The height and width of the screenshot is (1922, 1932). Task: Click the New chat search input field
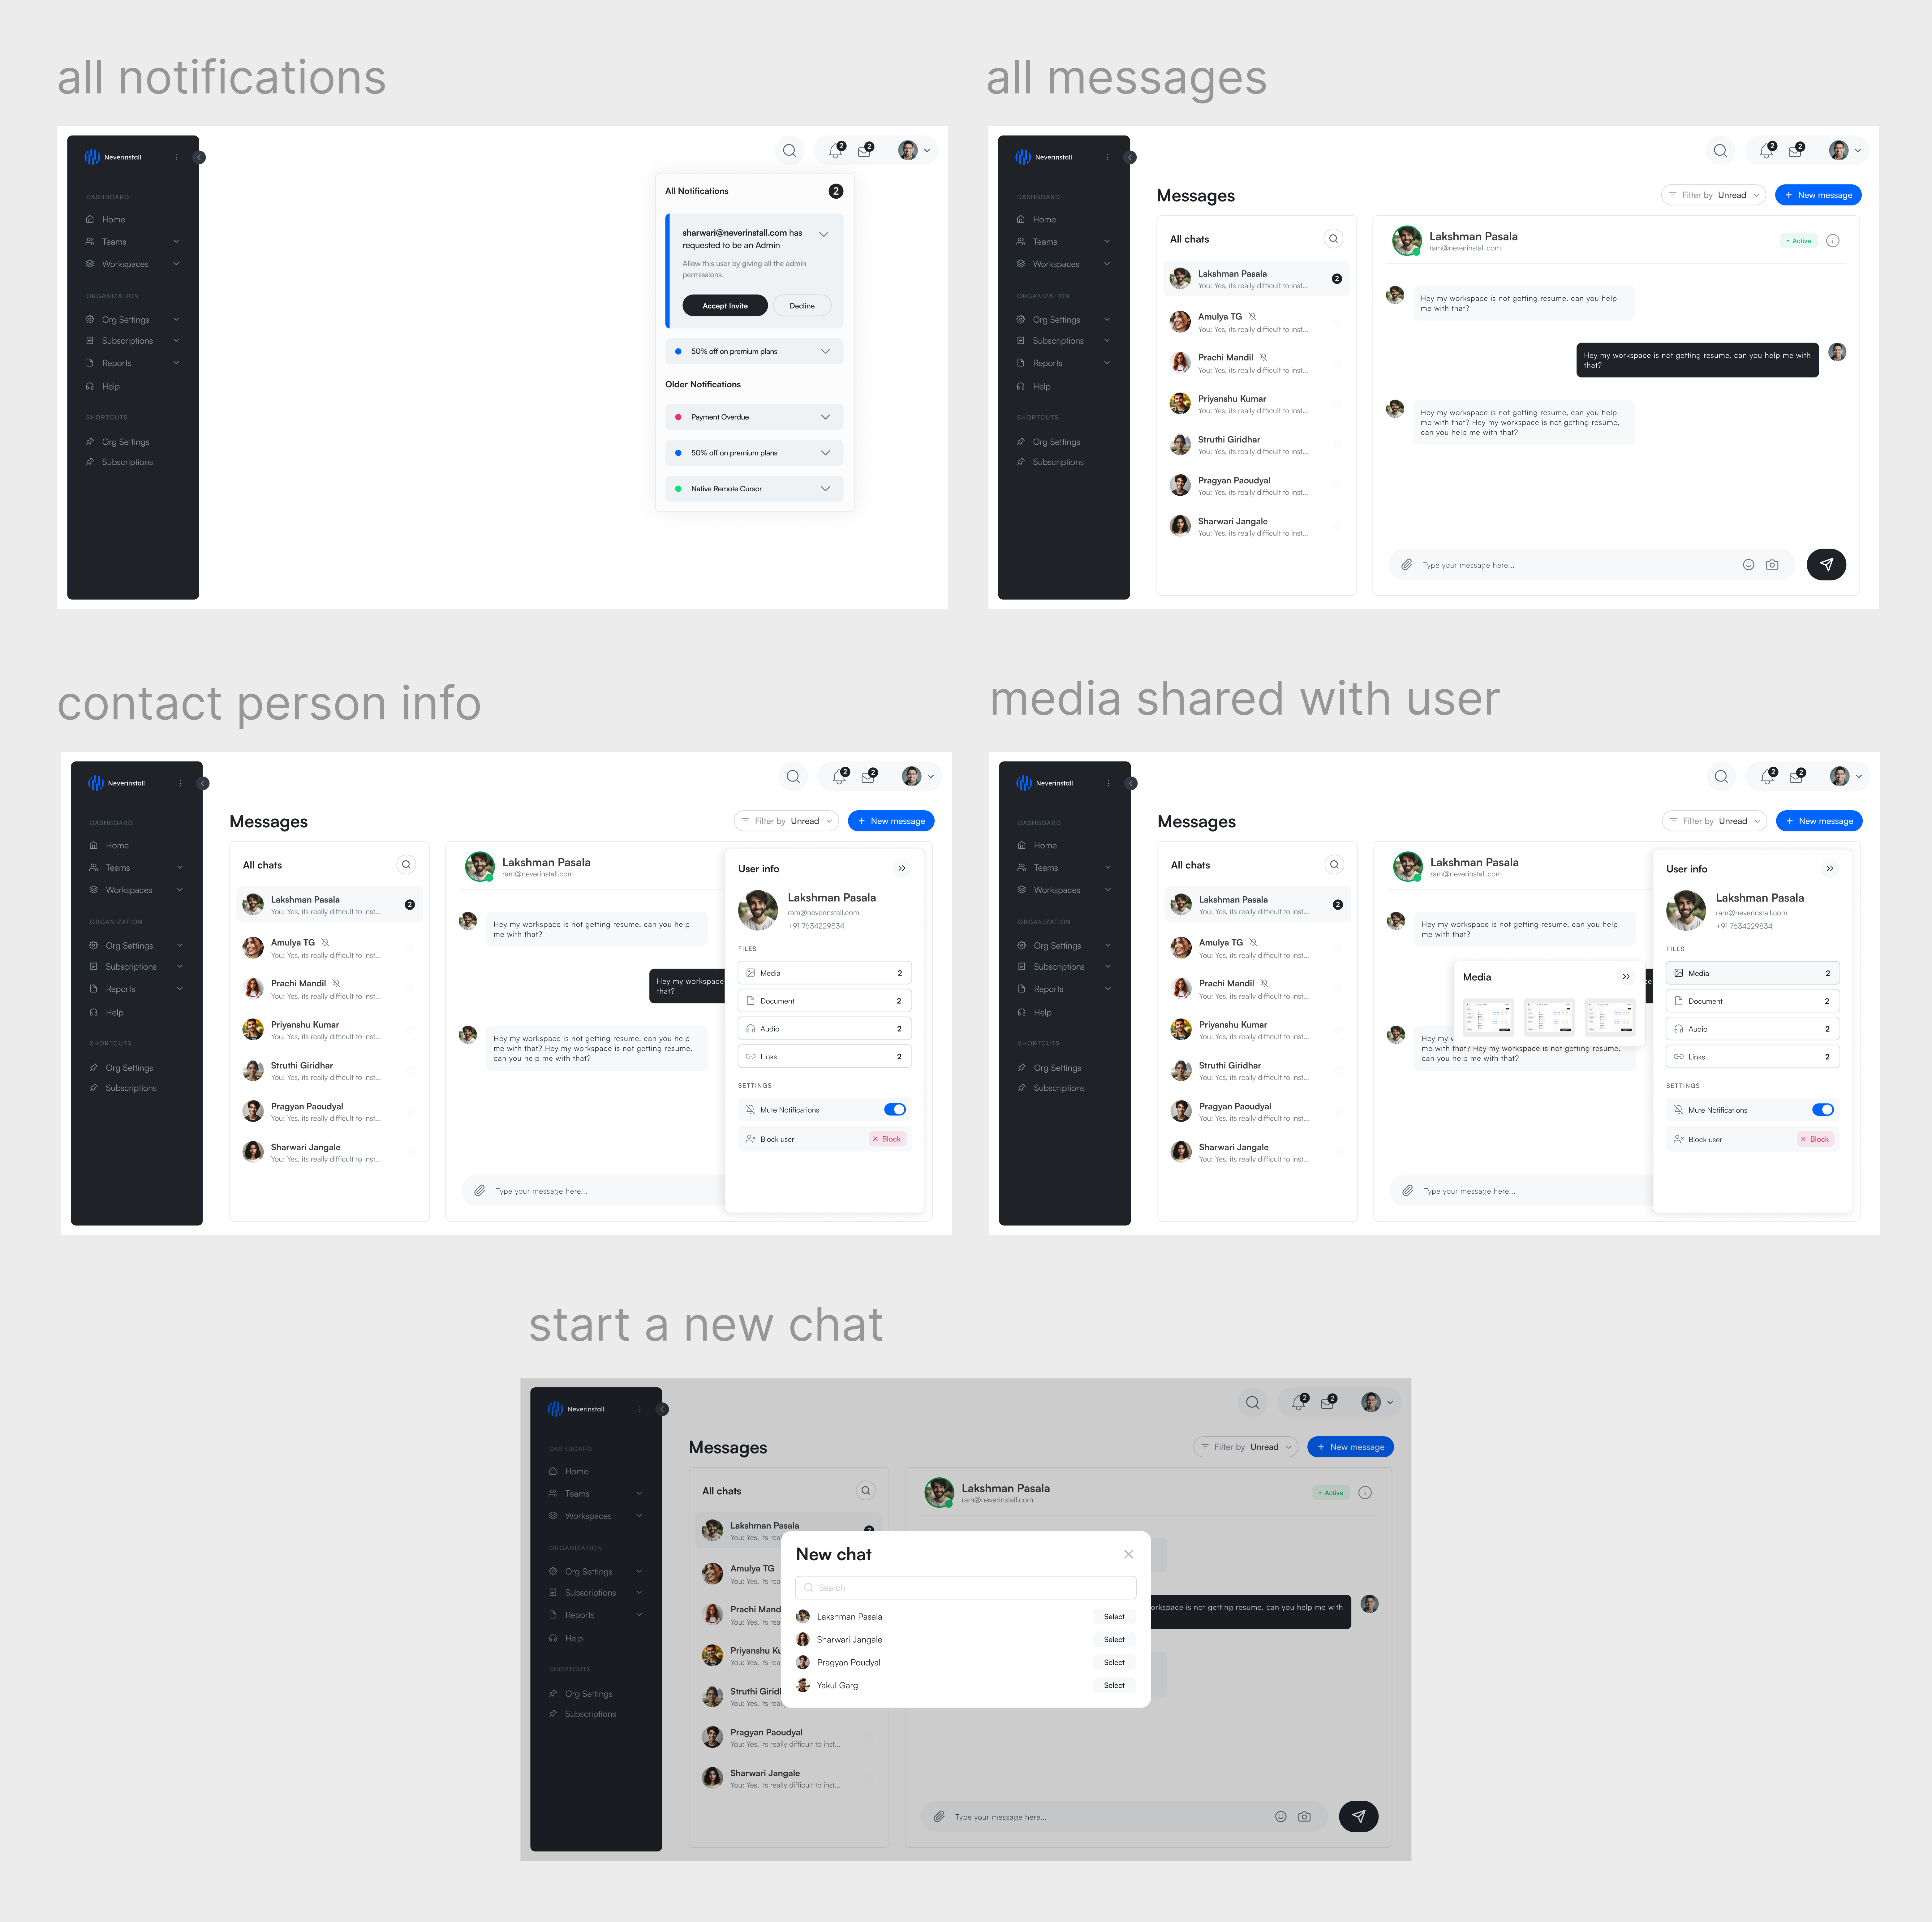[x=966, y=1586]
